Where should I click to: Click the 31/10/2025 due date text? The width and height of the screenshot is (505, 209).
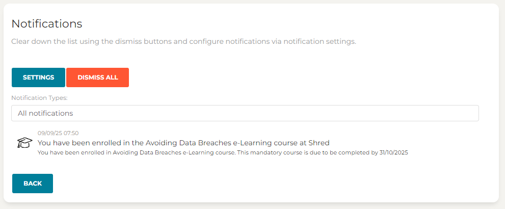(x=392, y=152)
